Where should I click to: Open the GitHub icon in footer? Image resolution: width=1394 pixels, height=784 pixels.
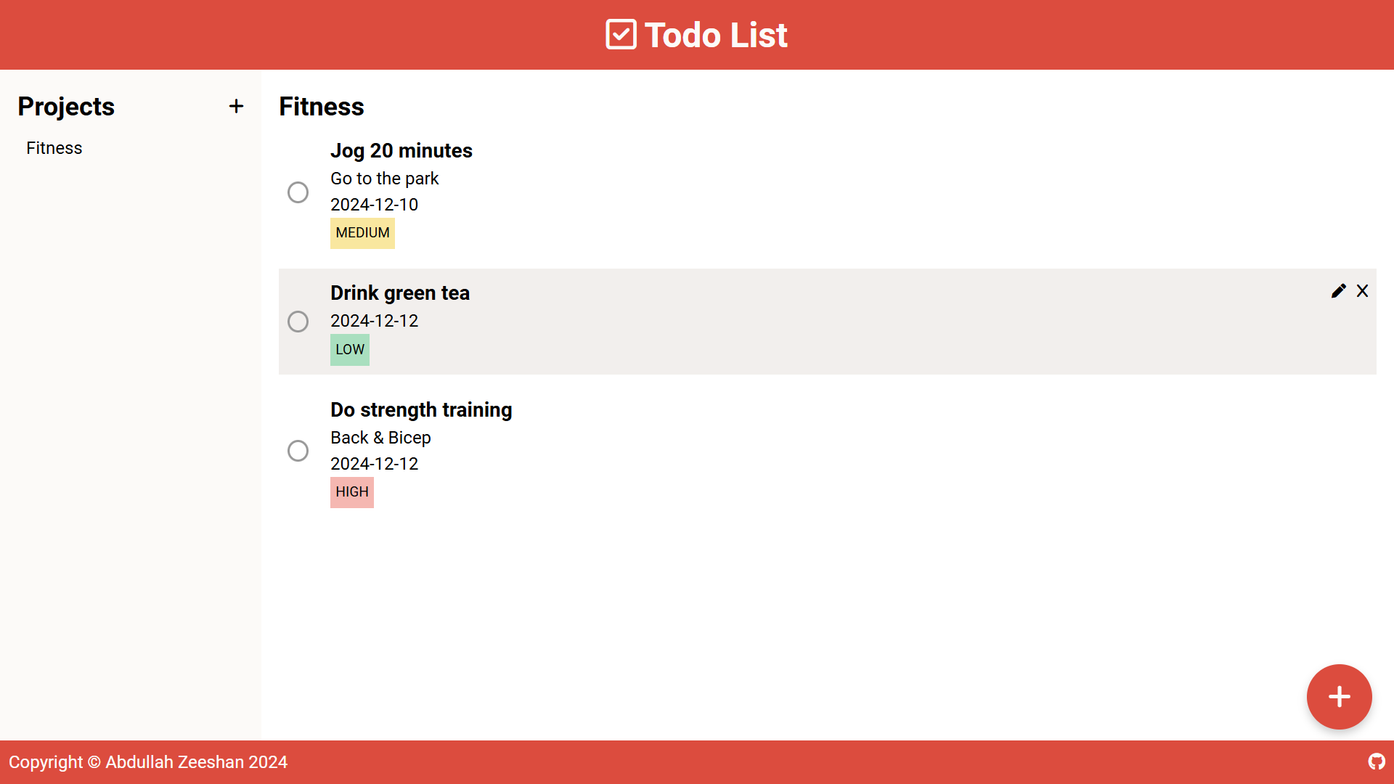(x=1377, y=761)
